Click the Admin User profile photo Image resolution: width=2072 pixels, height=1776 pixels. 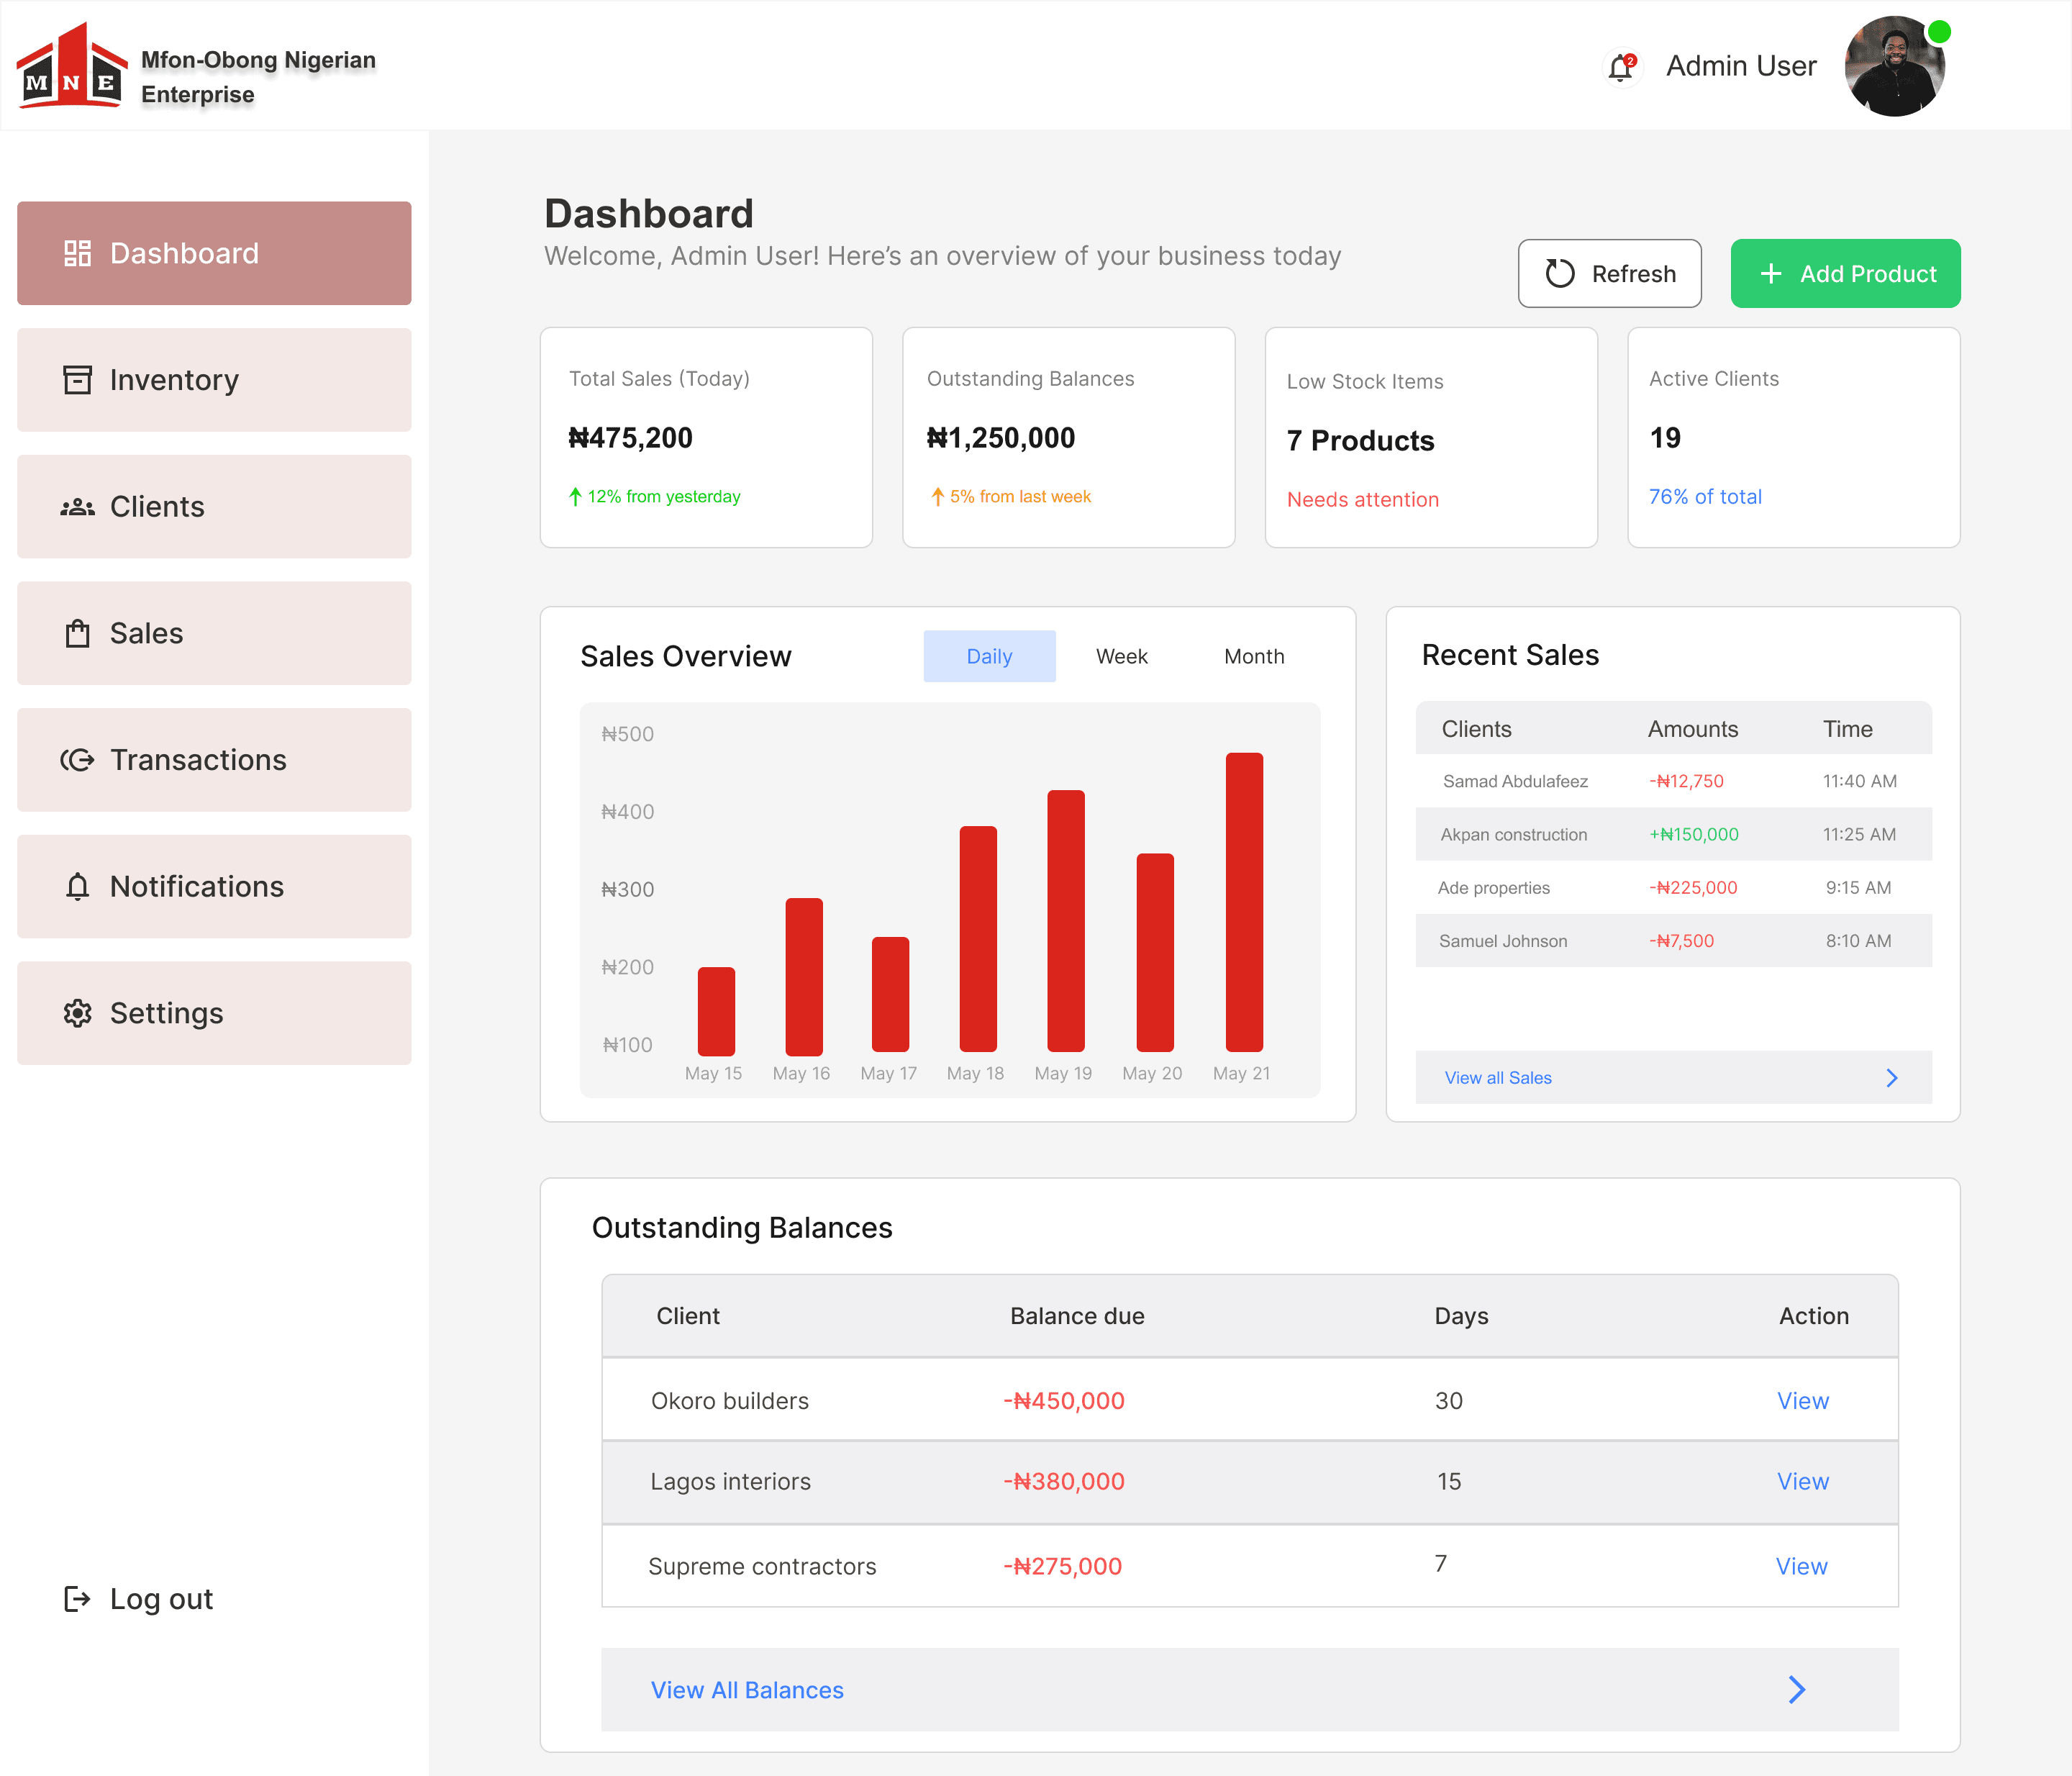coord(1893,66)
